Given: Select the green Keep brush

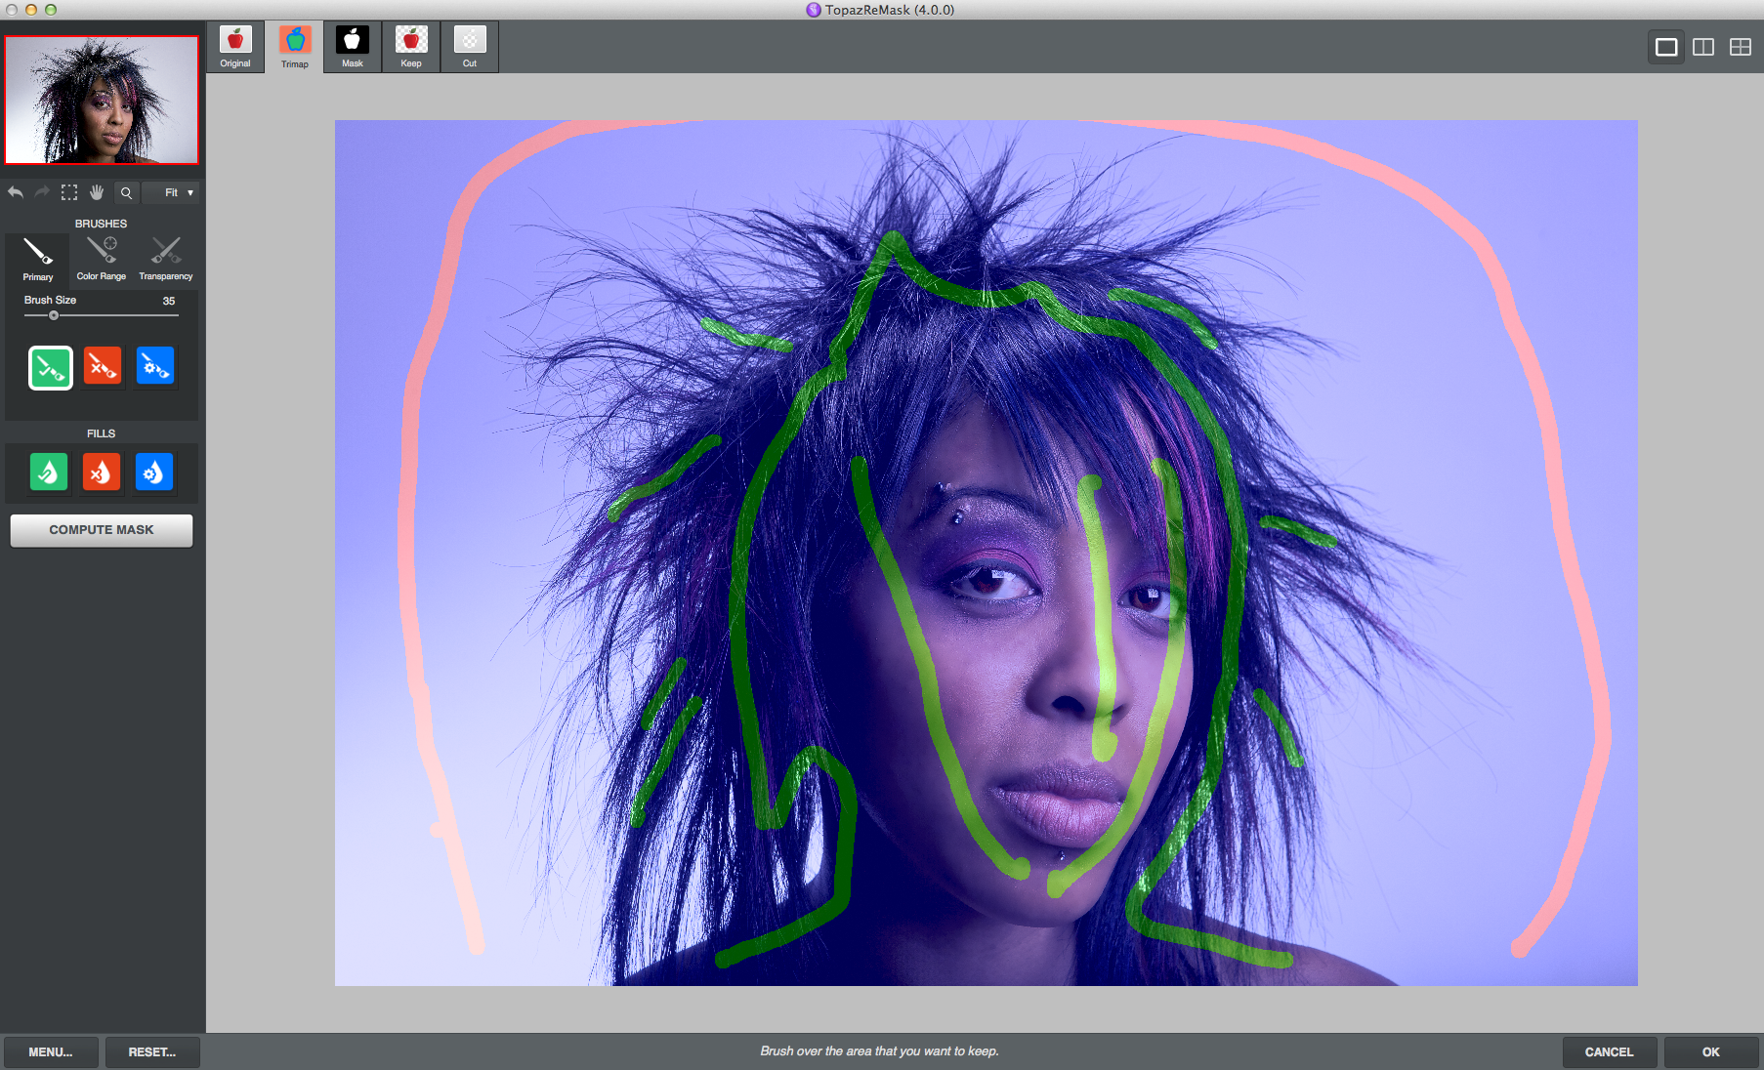Looking at the screenshot, I should click(51, 367).
